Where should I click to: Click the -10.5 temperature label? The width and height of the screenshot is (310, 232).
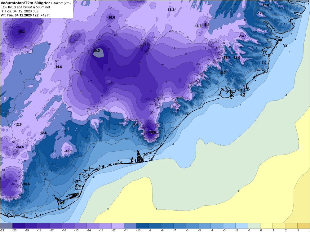(222, 73)
